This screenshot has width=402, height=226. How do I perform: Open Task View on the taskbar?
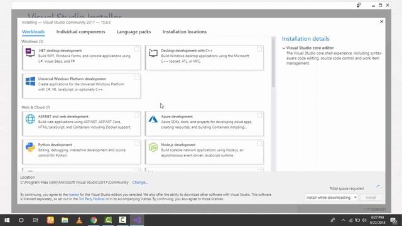[x=35, y=220]
